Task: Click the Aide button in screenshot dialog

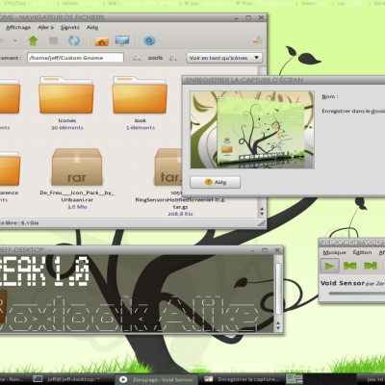Action: point(215,182)
